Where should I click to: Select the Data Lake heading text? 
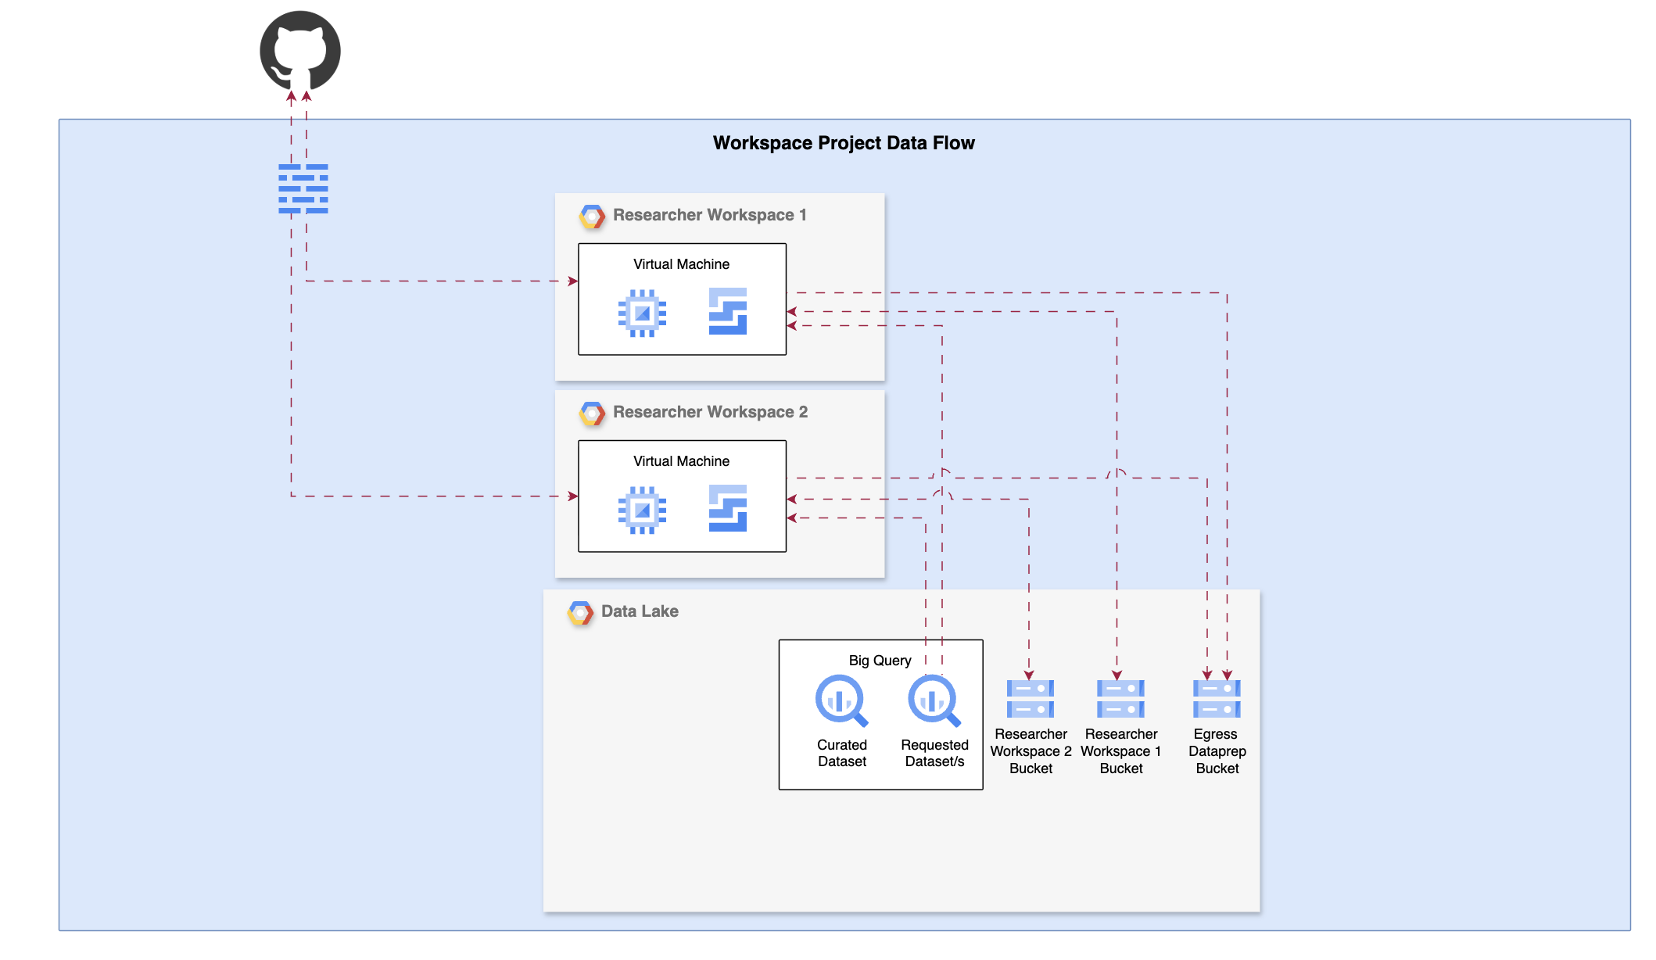coord(640,611)
